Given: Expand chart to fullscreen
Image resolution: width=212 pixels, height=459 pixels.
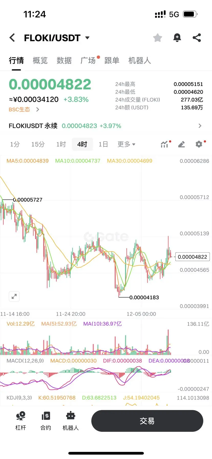Looking at the screenshot, I should tap(14, 297).
